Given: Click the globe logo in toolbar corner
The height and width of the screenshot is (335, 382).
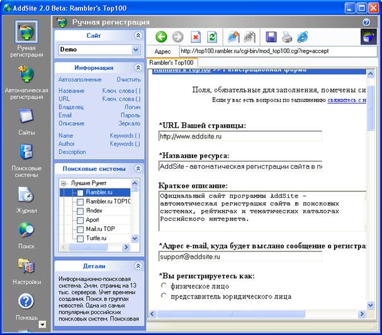Looking at the screenshot, I should (x=369, y=37).
